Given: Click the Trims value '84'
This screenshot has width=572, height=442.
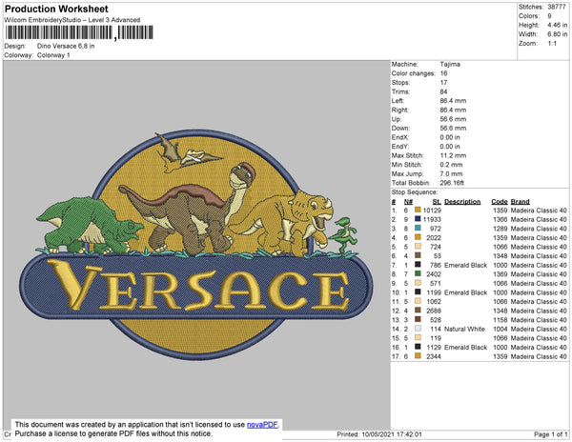Looking at the screenshot, I should [x=443, y=91].
